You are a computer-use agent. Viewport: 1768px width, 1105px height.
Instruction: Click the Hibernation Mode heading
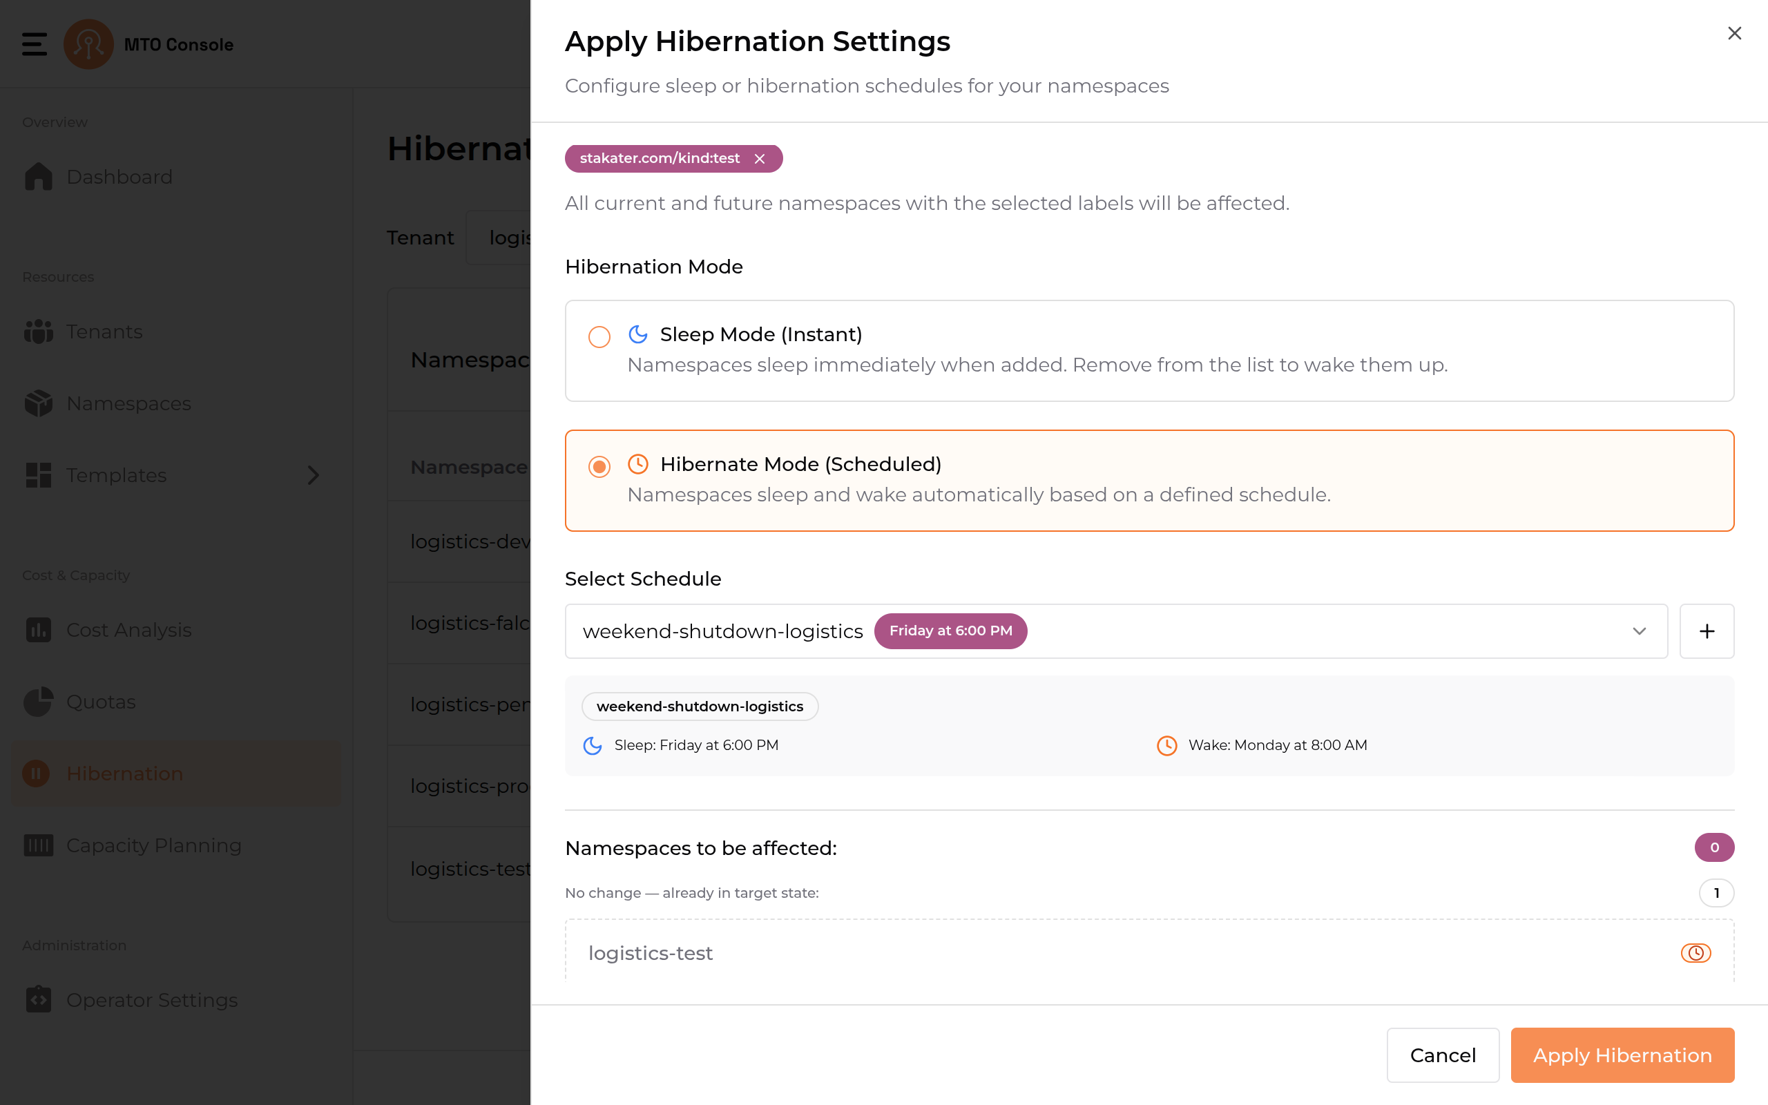(x=654, y=267)
